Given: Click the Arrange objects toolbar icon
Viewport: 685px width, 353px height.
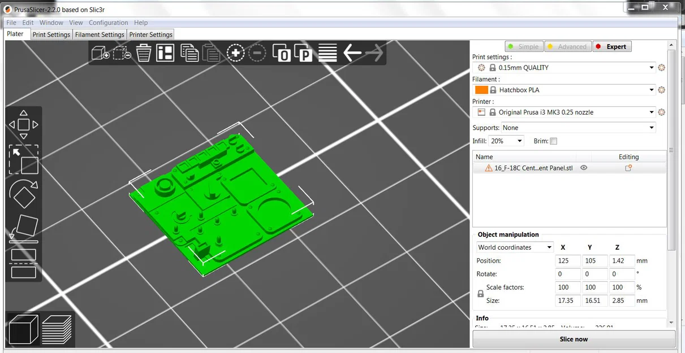Looking at the screenshot, I should tap(165, 53).
